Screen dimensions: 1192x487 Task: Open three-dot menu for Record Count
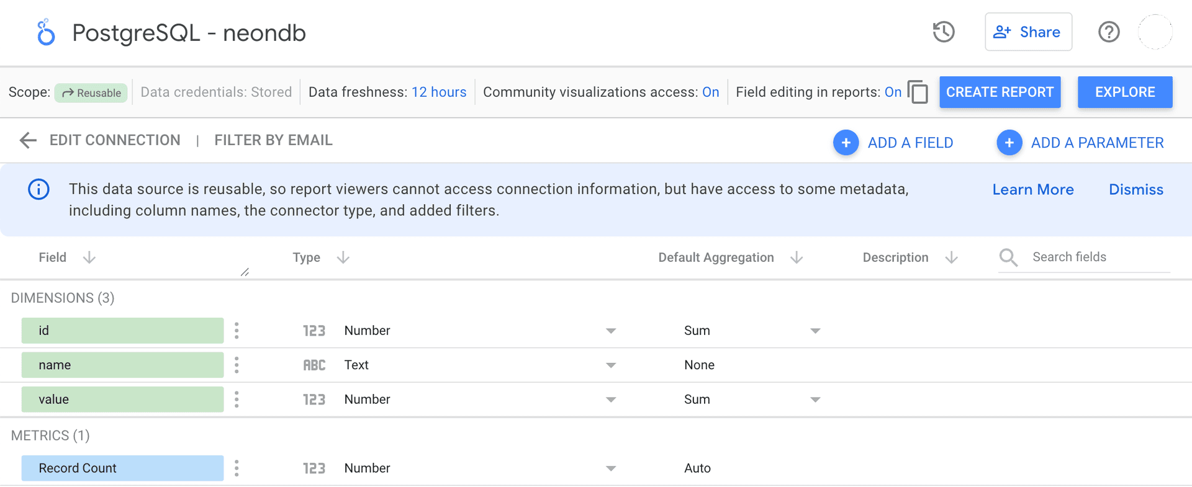(x=237, y=468)
